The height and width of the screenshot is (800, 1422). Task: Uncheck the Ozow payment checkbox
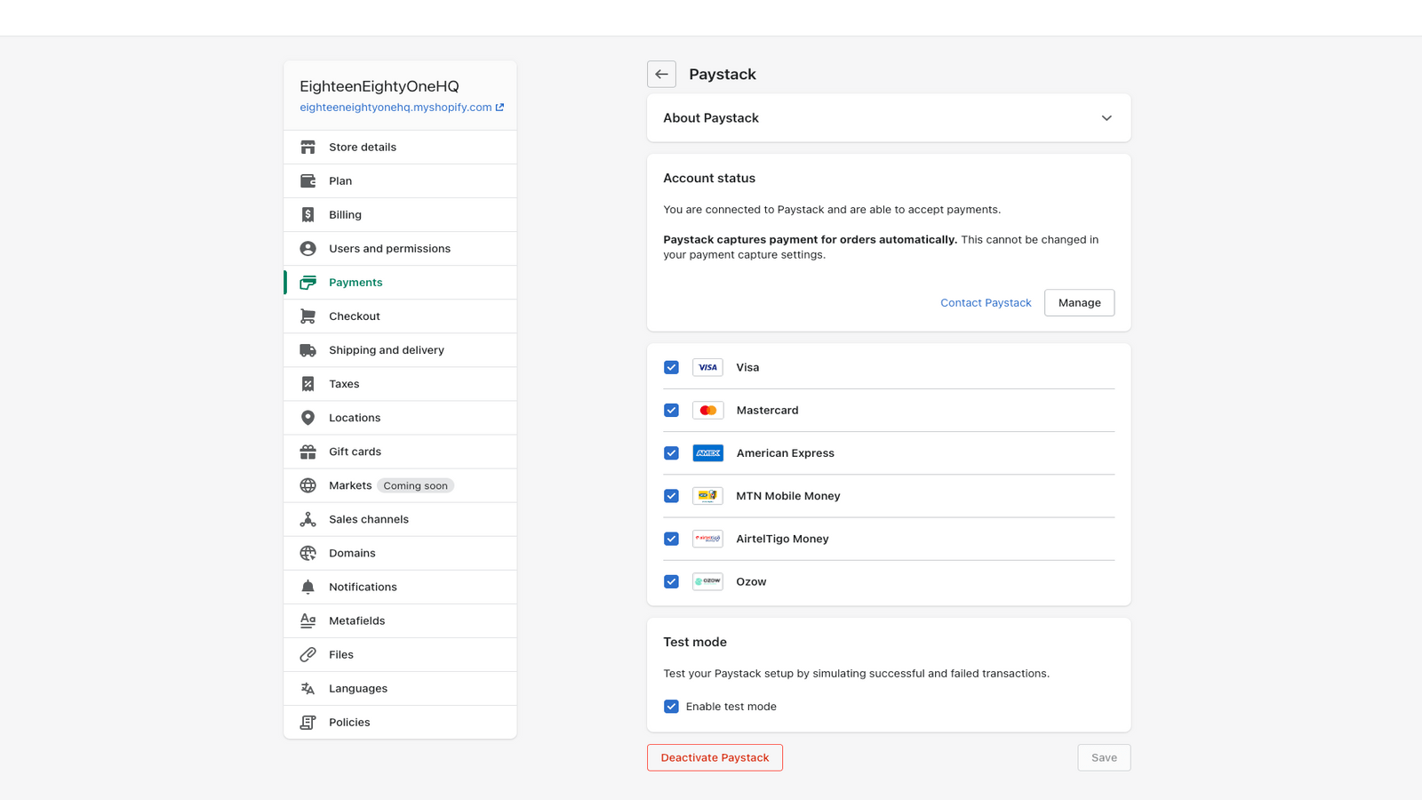point(671,581)
